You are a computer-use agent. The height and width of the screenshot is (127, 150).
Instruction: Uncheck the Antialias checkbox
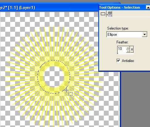[118, 60]
